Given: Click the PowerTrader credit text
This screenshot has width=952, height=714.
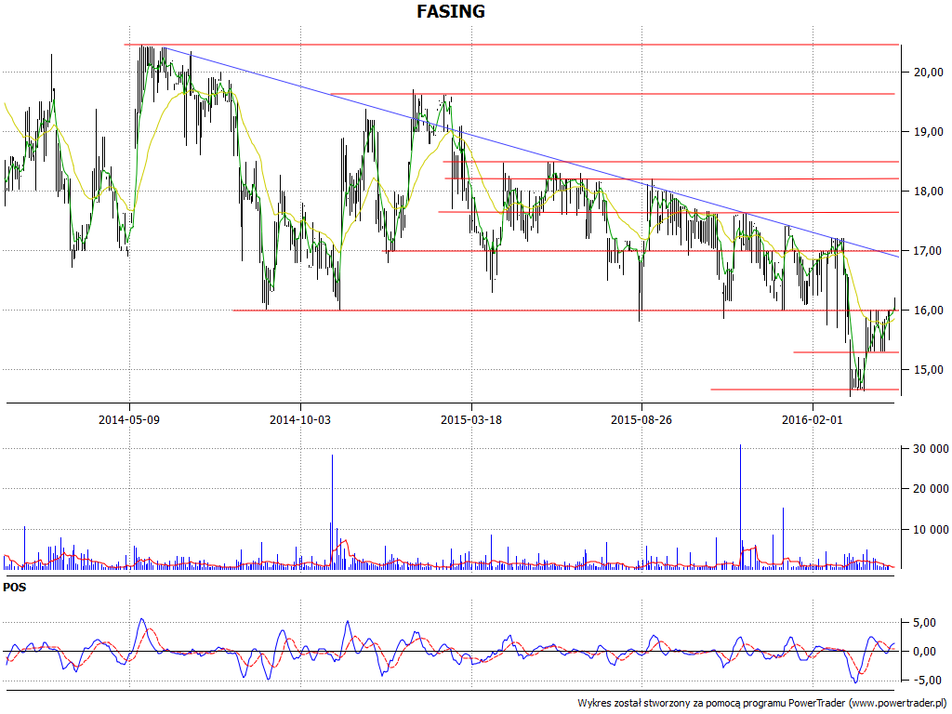Looking at the screenshot, I should click(764, 703).
